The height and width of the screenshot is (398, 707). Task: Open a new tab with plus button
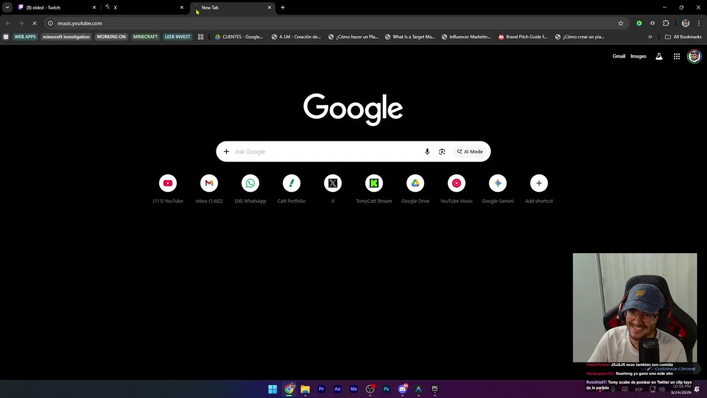(283, 8)
